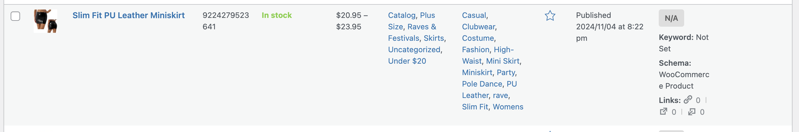Image resolution: width=799 pixels, height=132 pixels.
Task: Open the Skirts category link
Action: [434, 38]
